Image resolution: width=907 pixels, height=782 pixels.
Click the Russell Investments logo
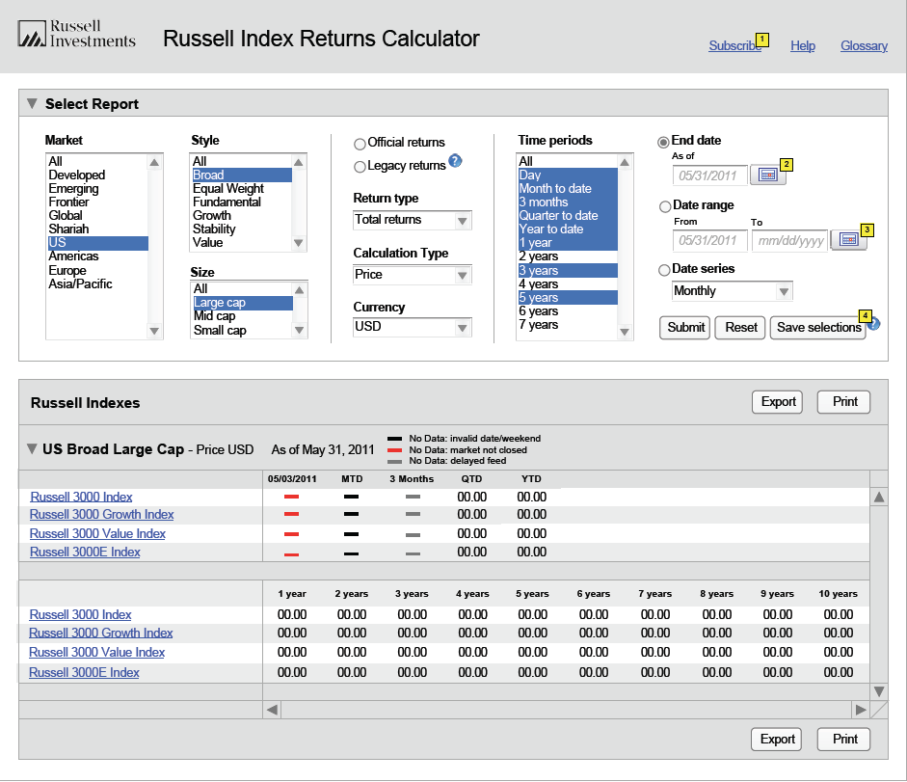click(x=77, y=36)
